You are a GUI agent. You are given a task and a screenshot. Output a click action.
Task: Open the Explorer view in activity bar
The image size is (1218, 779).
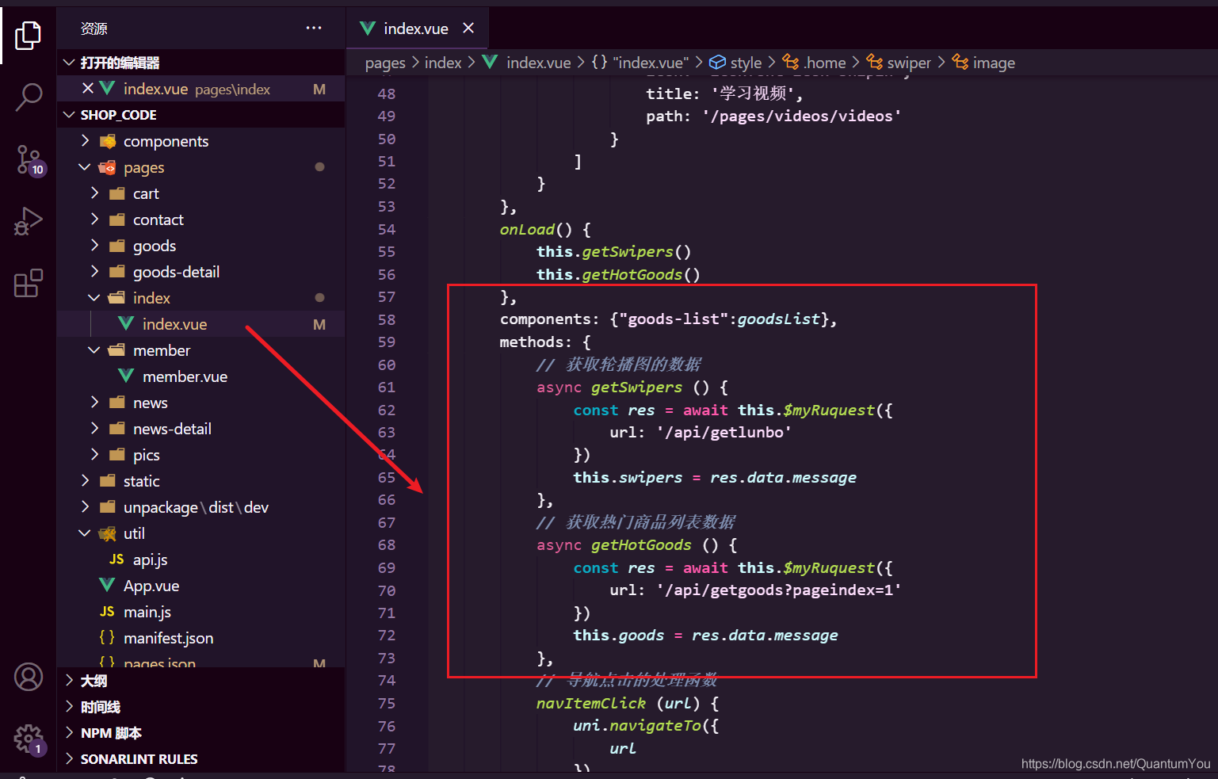(29, 35)
